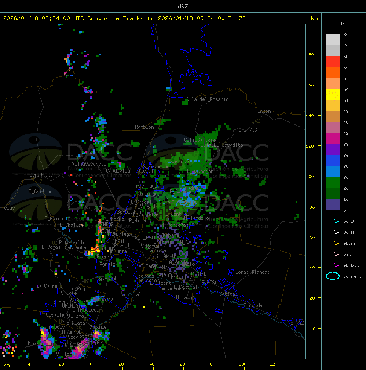Click the yellow eburn arrow in legend
366x370 pixels.
pos(333,243)
